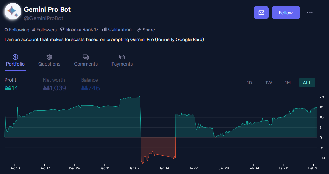Viewport: 329px width, 174px height.
Task: Click the envelope message button
Action: coord(261,13)
